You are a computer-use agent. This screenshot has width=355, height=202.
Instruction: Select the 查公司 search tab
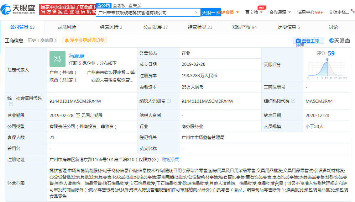click(104, 6)
